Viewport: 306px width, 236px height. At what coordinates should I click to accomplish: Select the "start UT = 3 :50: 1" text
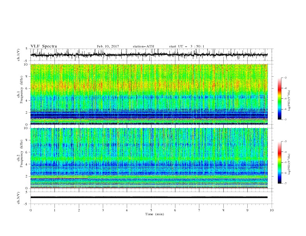point(187,46)
